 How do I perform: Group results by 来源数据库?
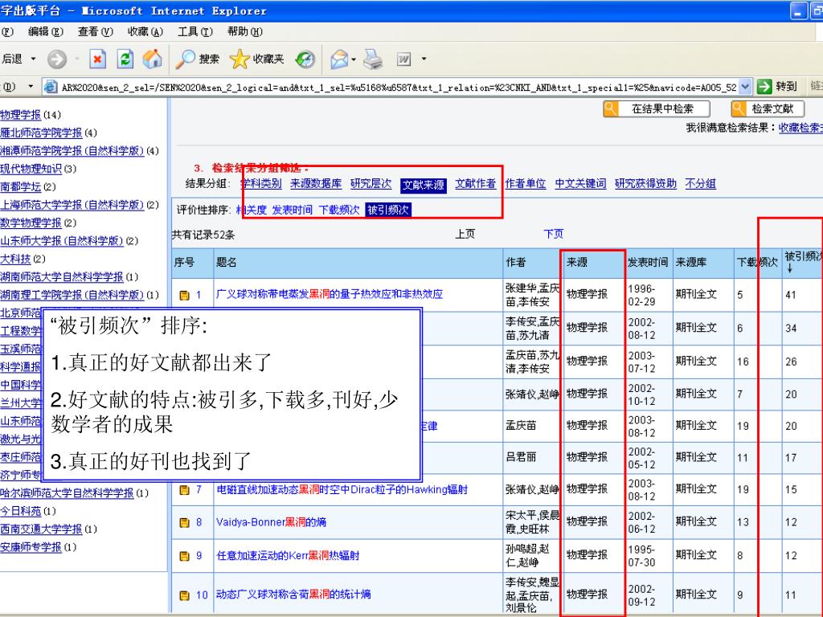tap(316, 184)
